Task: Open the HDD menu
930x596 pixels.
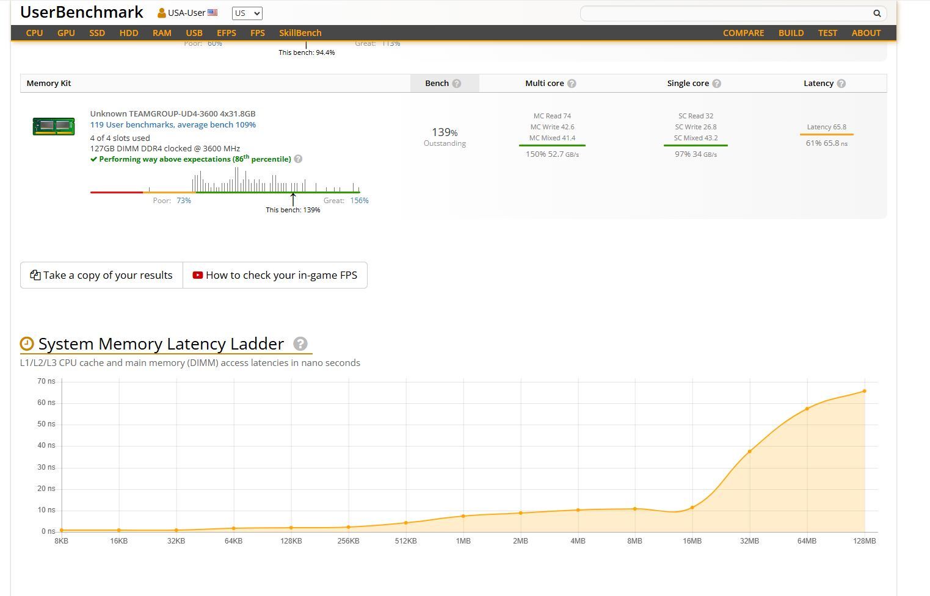Action: coord(129,33)
